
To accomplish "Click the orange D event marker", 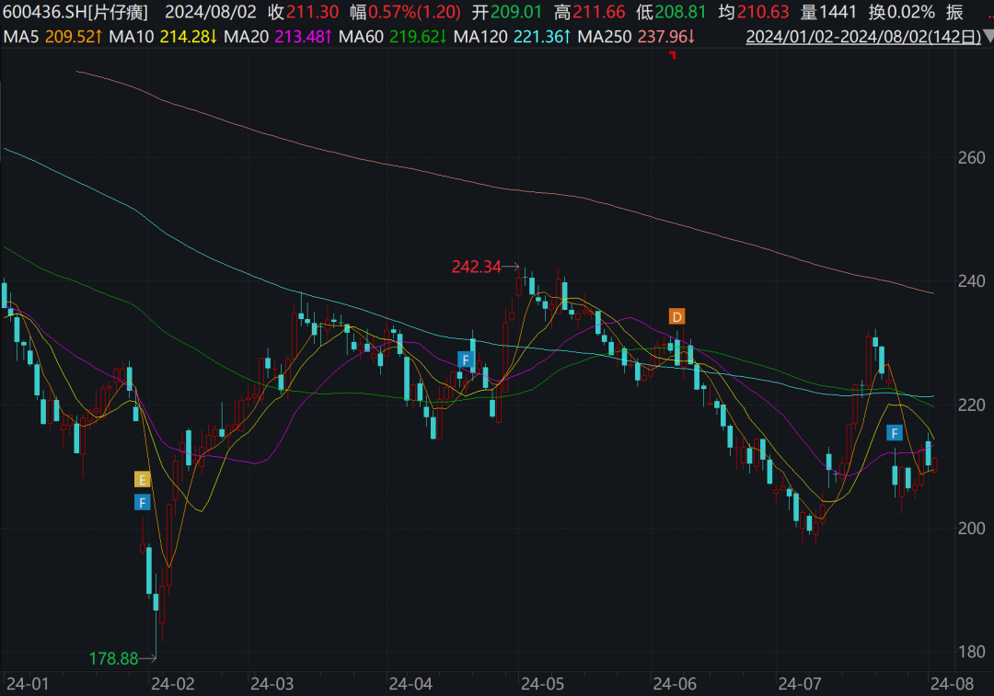I will point(676,317).
